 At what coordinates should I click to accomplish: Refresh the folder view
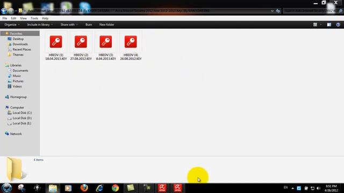click(x=278, y=11)
